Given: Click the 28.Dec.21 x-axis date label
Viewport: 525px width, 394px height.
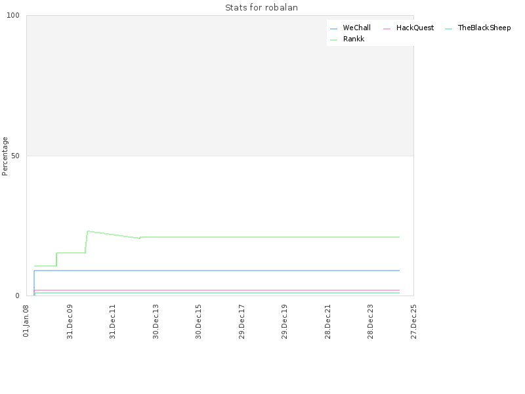Looking at the screenshot, I should pyautogui.click(x=327, y=322).
